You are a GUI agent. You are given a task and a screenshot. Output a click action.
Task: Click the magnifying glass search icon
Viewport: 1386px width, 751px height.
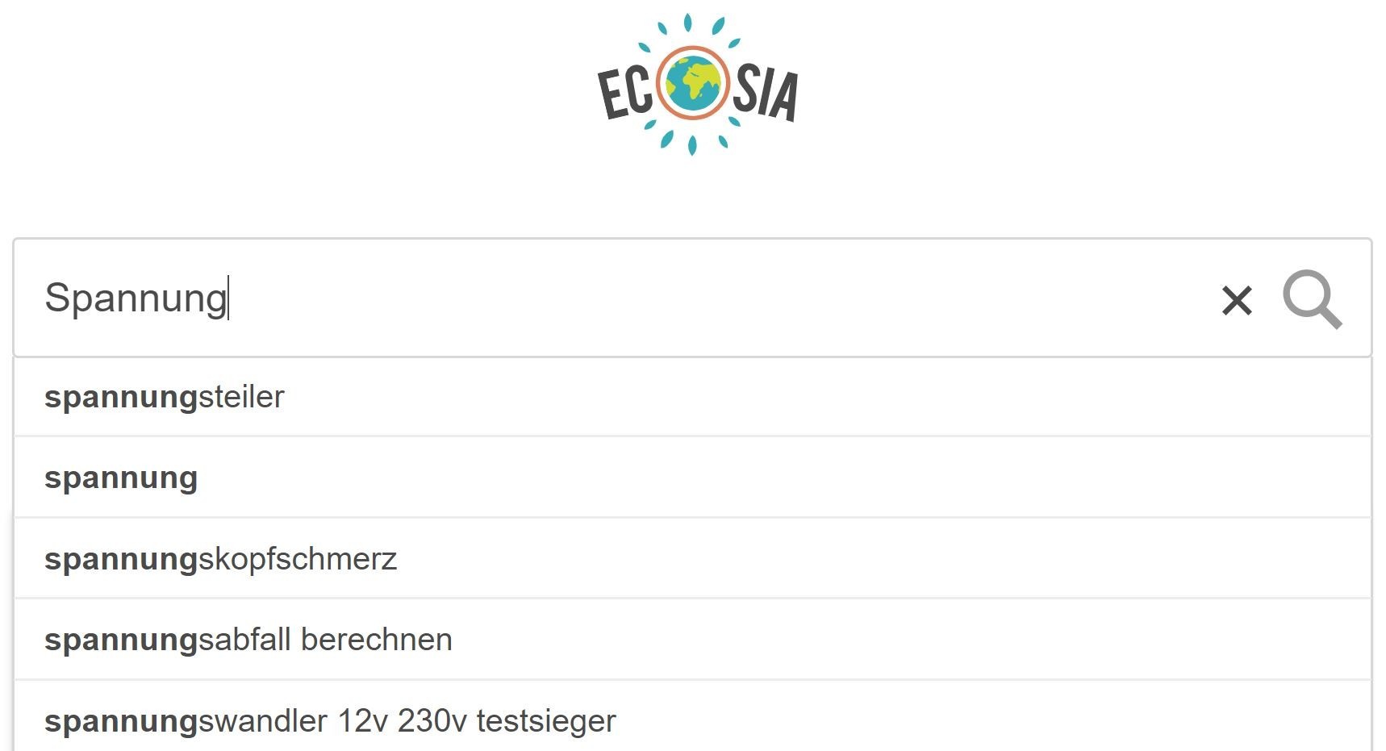(1312, 299)
